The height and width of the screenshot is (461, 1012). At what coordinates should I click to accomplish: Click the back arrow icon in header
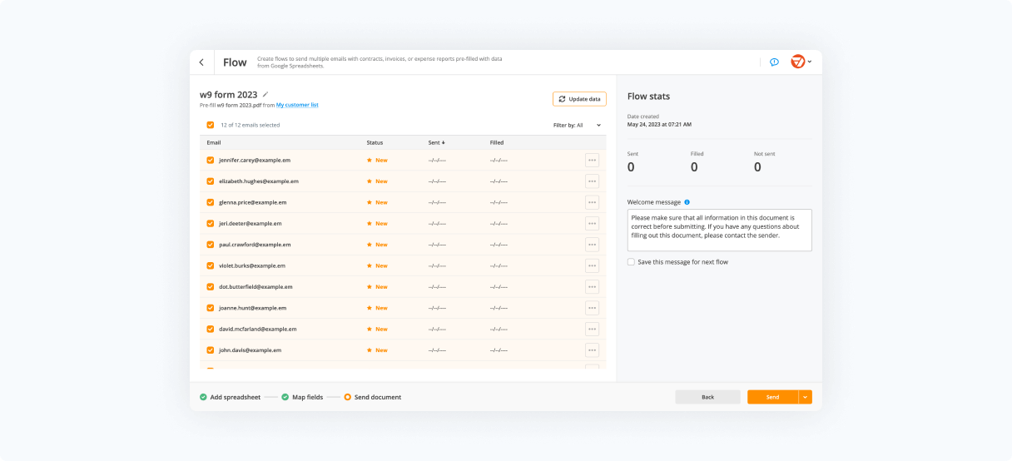tap(201, 62)
